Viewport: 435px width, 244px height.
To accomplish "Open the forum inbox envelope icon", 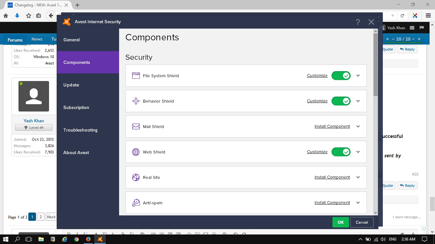I will pyautogui.click(x=412, y=28).
